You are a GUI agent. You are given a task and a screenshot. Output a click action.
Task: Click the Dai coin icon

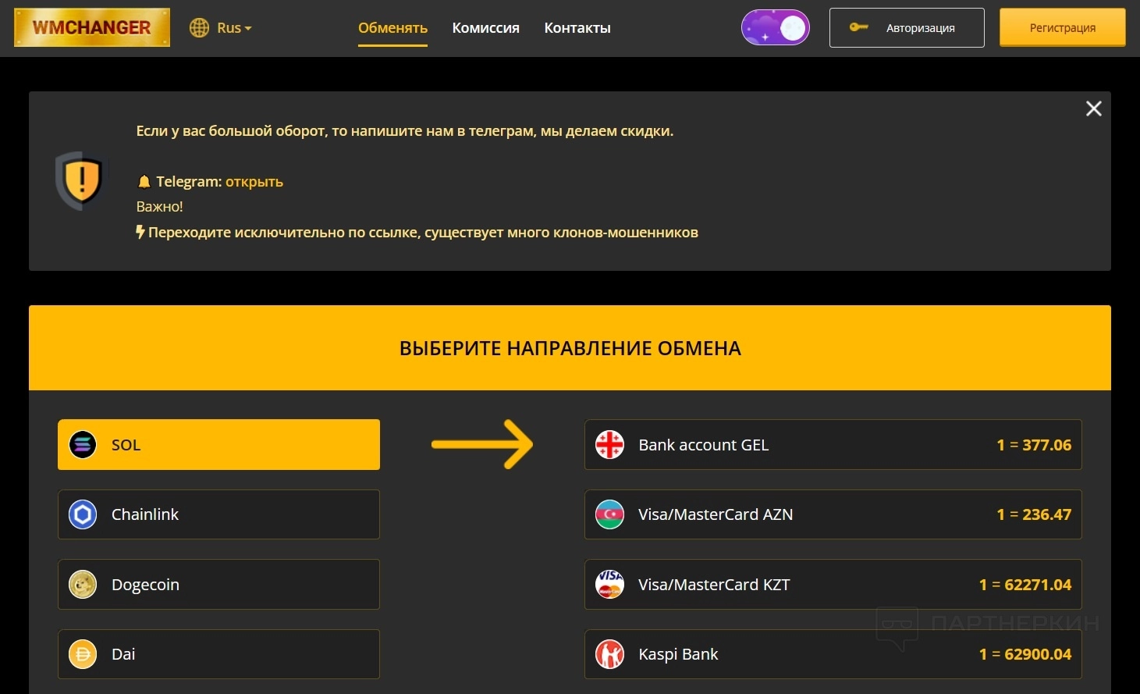click(x=83, y=654)
